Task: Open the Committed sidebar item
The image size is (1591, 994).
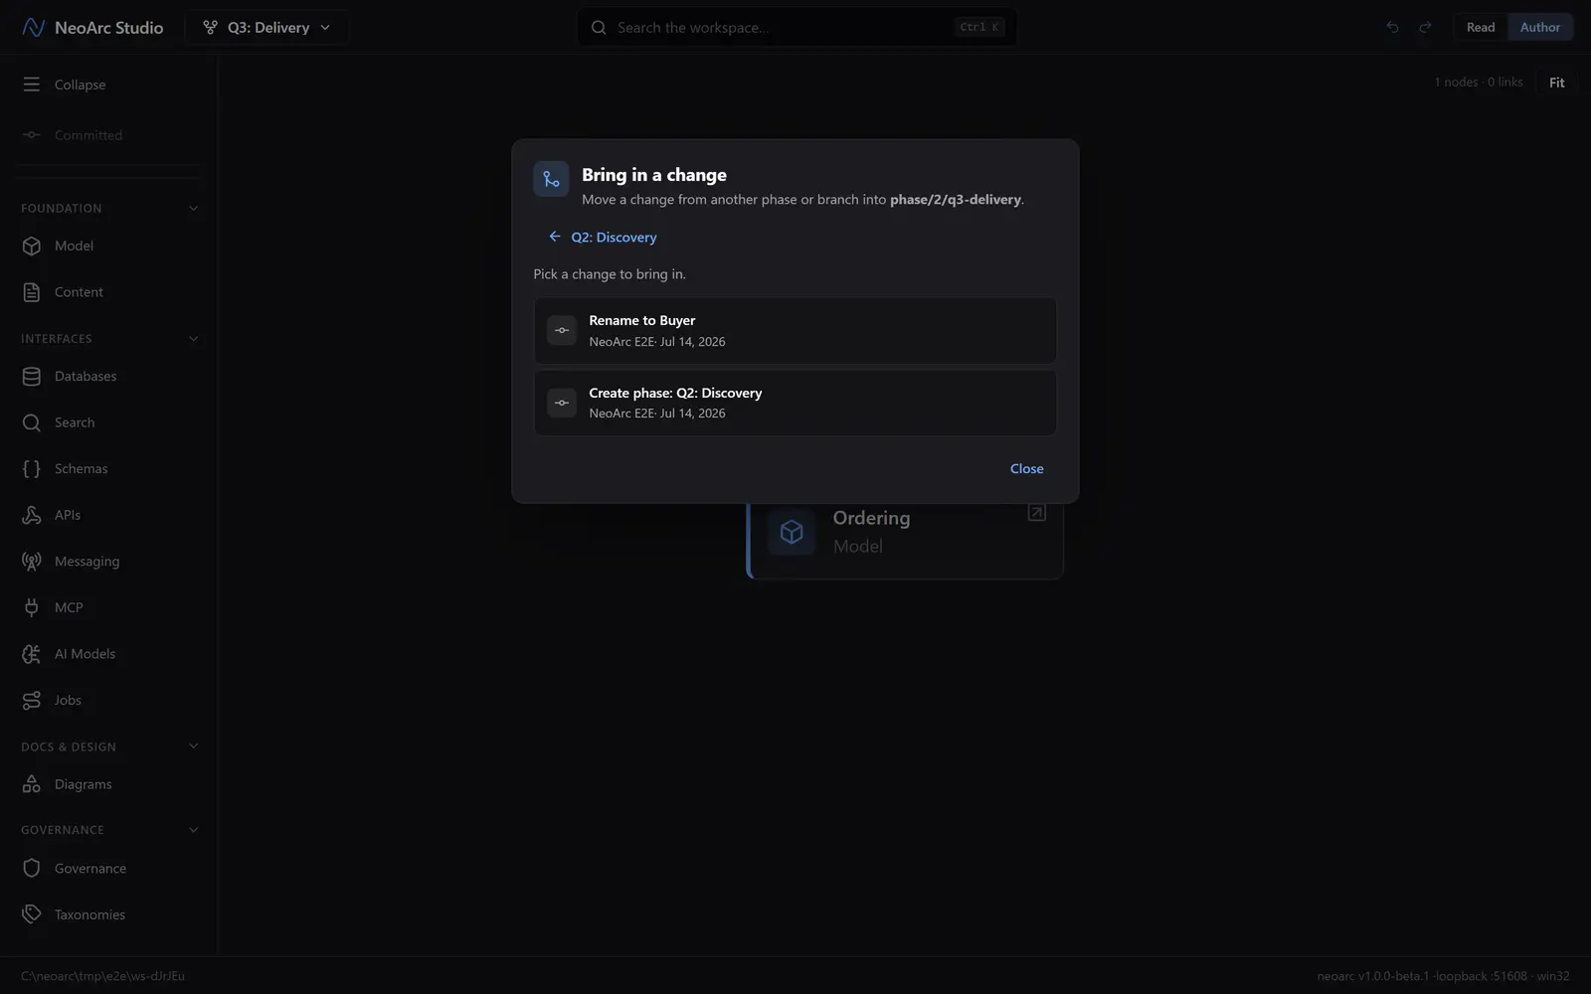Action: [x=108, y=135]
